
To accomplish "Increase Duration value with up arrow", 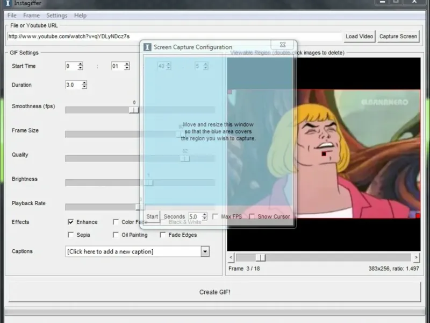I will pos(84,83).
